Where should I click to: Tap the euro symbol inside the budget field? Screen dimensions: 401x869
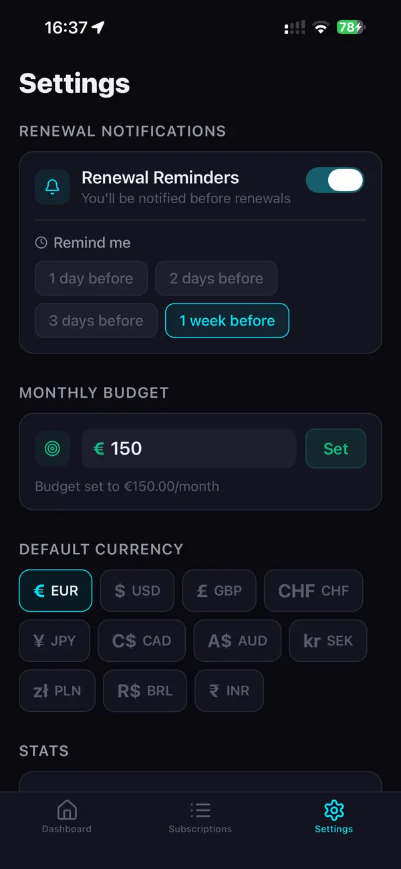coord(98,449)
